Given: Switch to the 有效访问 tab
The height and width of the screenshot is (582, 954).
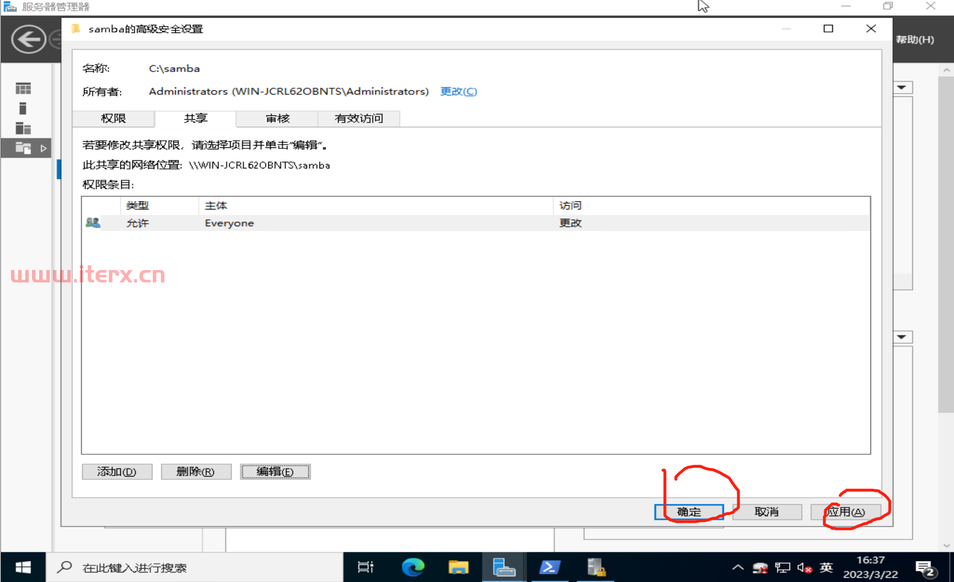Looking at the screenshot, I should tap(359, 118).
